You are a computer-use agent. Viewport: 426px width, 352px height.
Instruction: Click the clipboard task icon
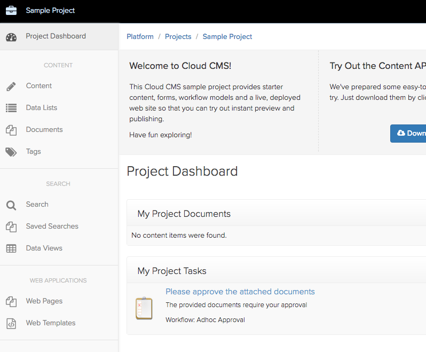click(x=144, y=308)
